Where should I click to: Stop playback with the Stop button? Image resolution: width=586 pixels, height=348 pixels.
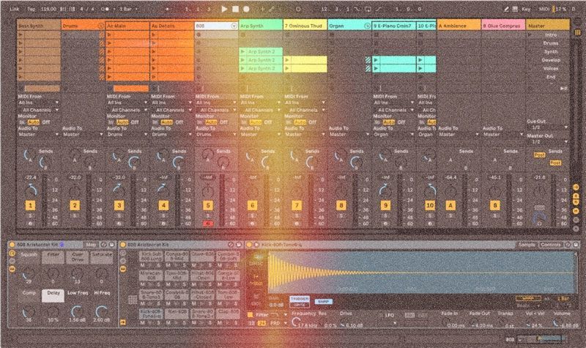[235, 9]
